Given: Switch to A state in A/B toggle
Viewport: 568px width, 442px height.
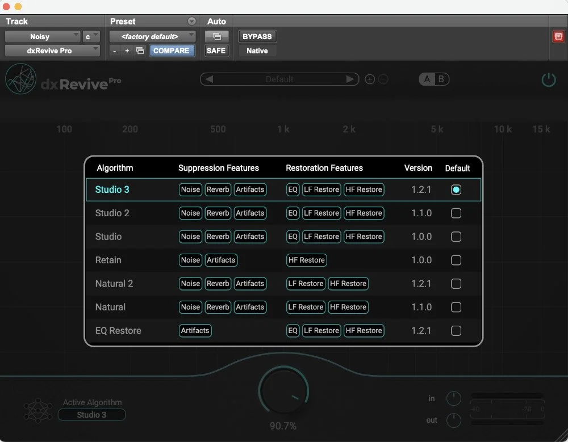Looking at the screenshot, I should [x=427, y=79].
